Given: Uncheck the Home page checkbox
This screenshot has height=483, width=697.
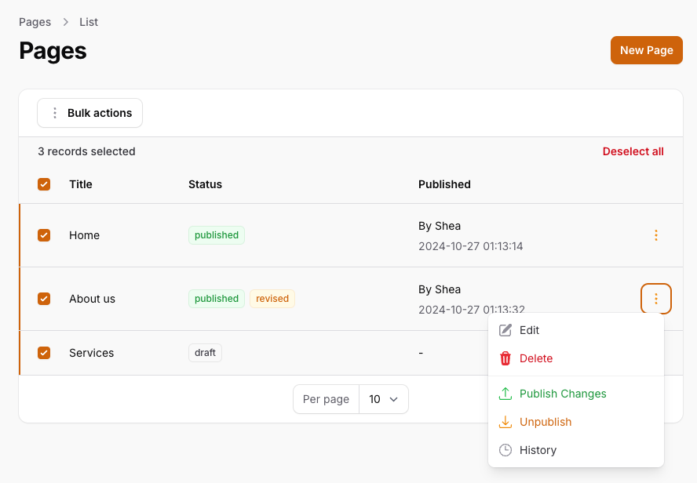Looking at the screenshot, I should [44, 235].
